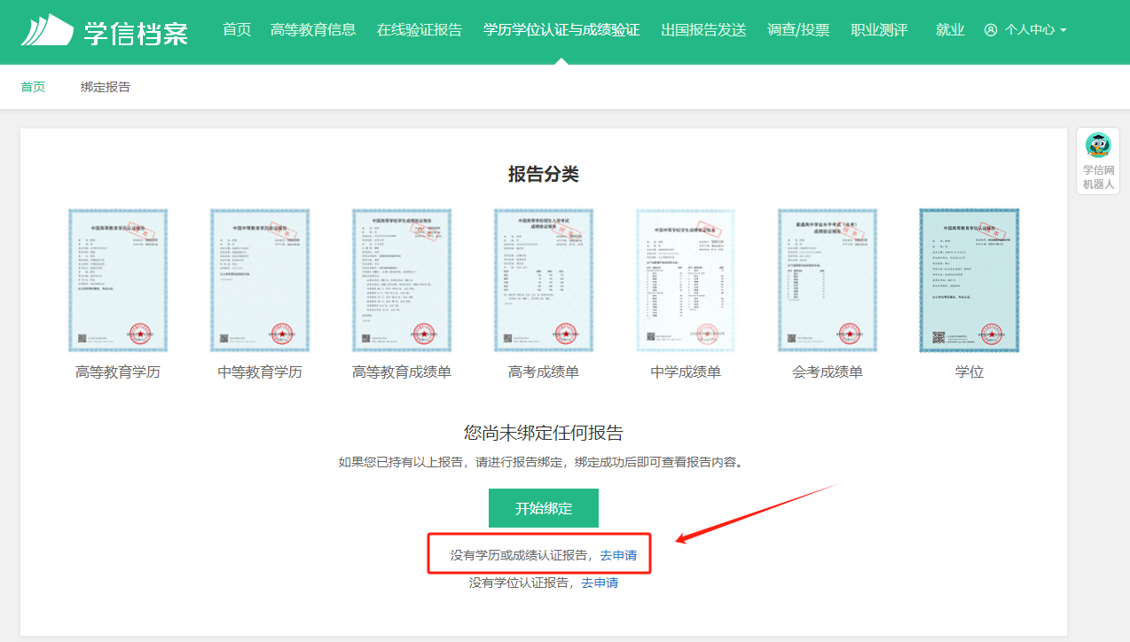Image resolution: width=1130 pixels, height=642 pixels.
Task: Open the 在线验证报告 menu item
Action: pyautogui.click(x=420, y=30)
